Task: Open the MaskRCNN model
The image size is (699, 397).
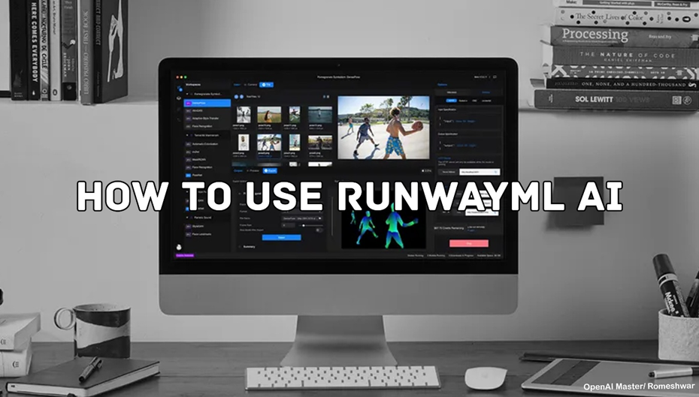Action: (x=199, y=159)
